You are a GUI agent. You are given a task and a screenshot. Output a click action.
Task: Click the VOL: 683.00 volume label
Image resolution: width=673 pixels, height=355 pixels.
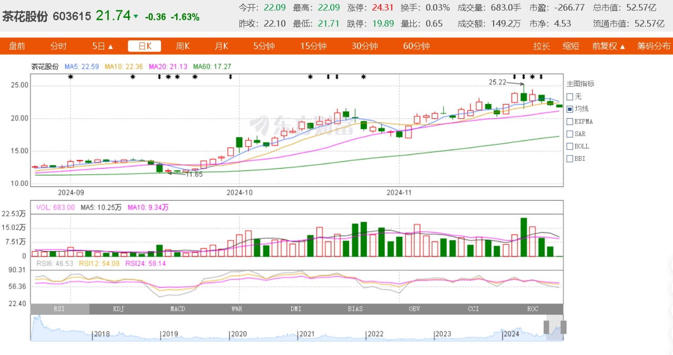click(x=55, y=207)
